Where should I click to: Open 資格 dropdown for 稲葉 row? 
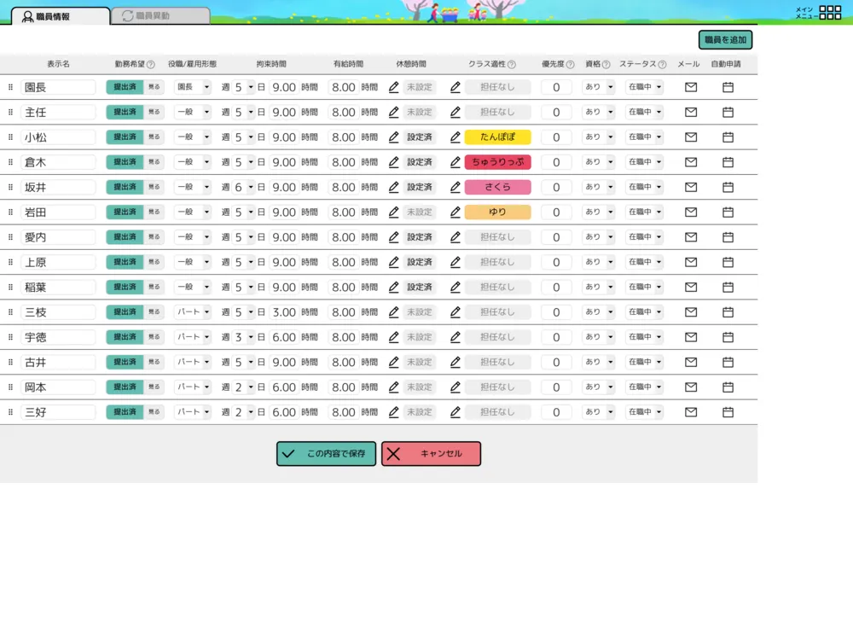pos(599,287)
